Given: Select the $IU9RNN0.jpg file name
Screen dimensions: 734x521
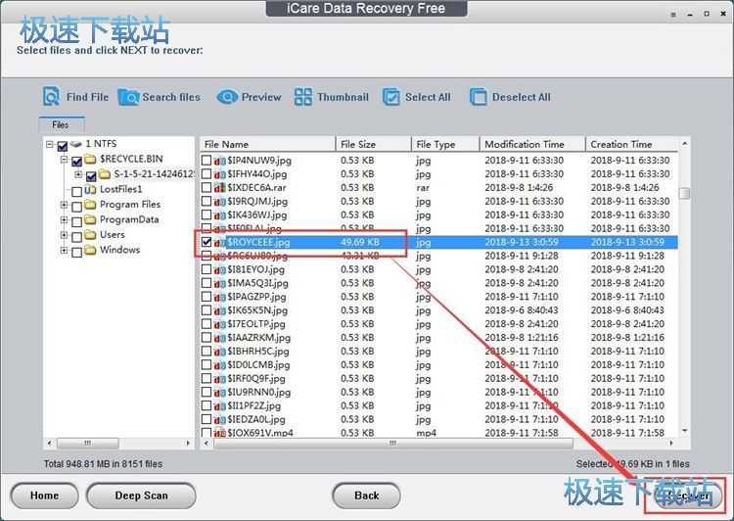Looking at the screenshot, I should (x=259, y=392).
